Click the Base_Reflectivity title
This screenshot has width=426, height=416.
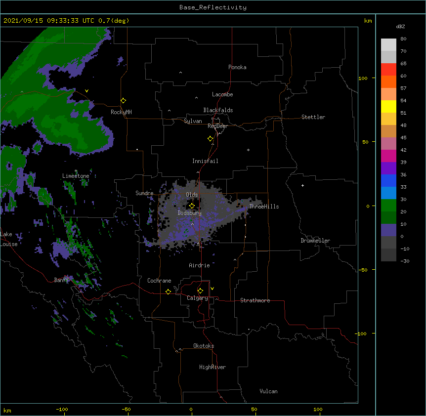[213, 7]
